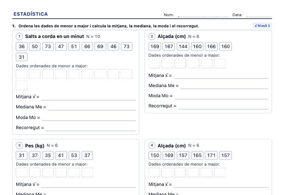The image size is (284, 195).
Task: Click data value 41 in Pes (kg)
Action: [x=61, y=155]
